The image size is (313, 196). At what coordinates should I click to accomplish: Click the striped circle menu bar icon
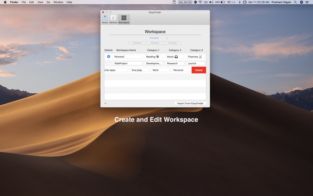(195, 2)
